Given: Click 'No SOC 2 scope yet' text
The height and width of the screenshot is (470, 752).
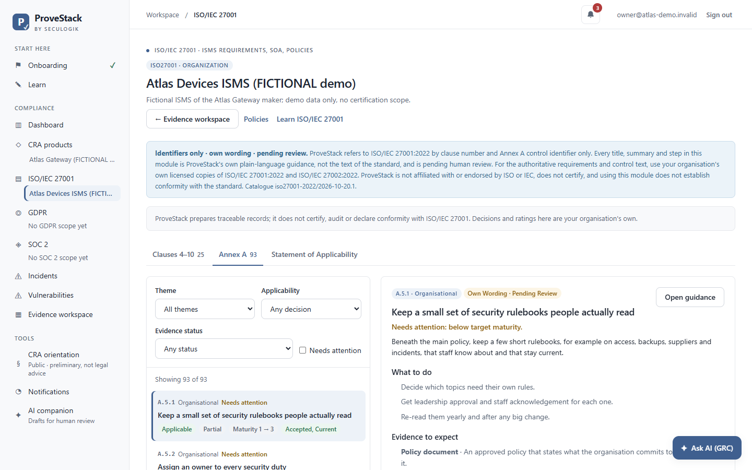Looking at the screenshot, I should click(x=58, y=258).
